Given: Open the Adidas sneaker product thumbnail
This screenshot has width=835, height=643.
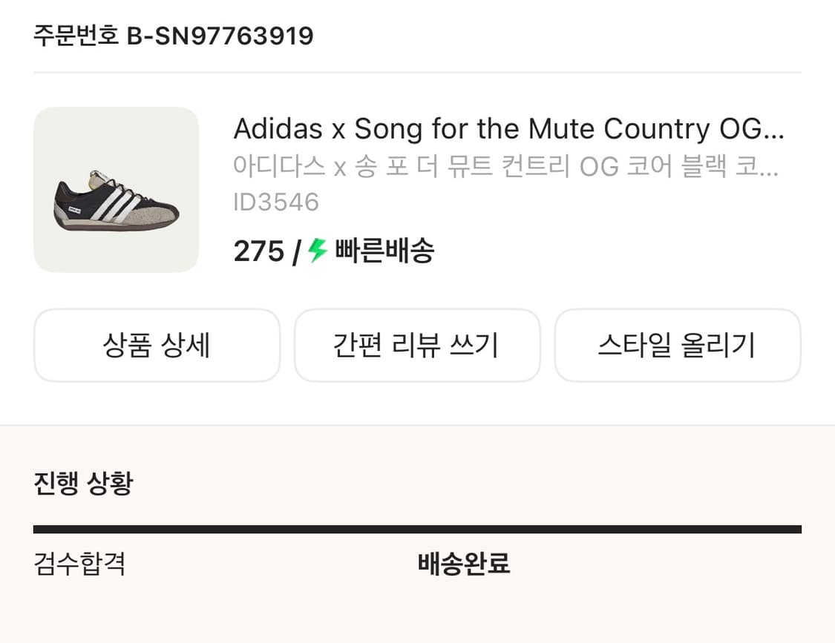Looking at the screenshot, I should (x=116, y=190).
